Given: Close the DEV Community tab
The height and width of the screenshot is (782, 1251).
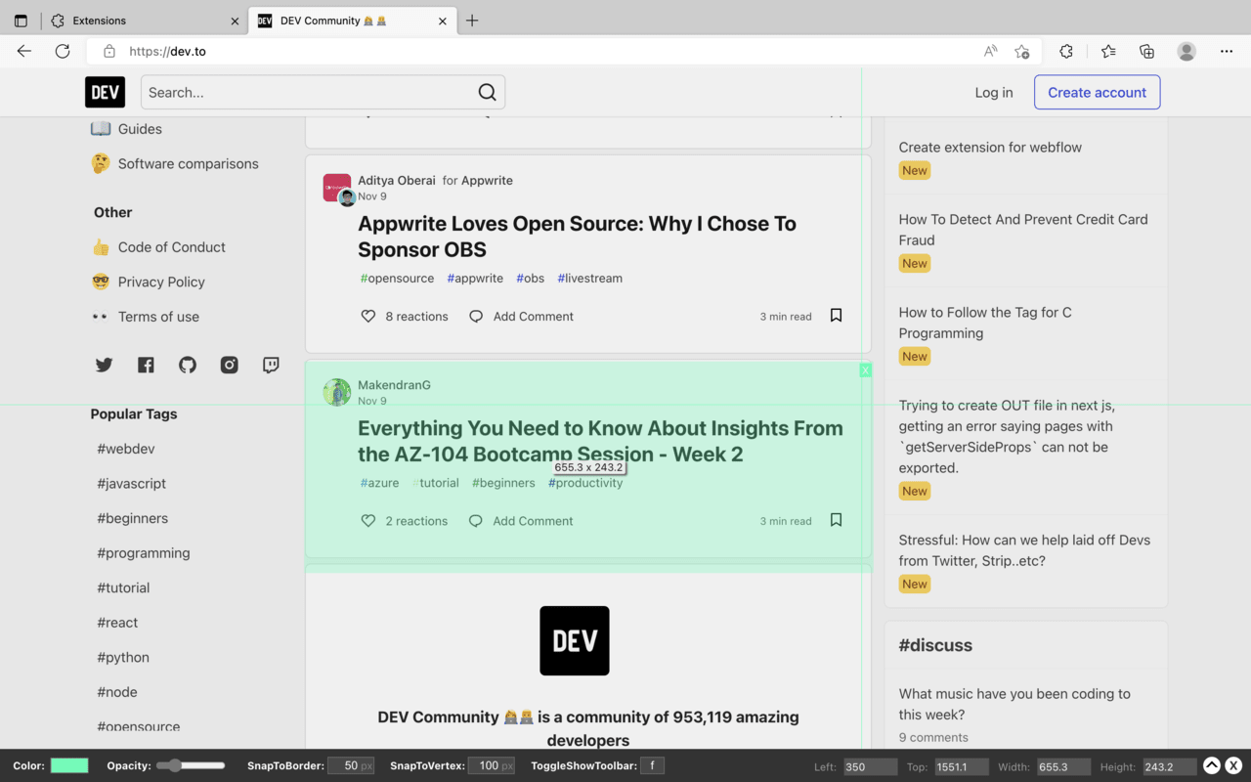Looking at the screenshot, I should 443,21.
